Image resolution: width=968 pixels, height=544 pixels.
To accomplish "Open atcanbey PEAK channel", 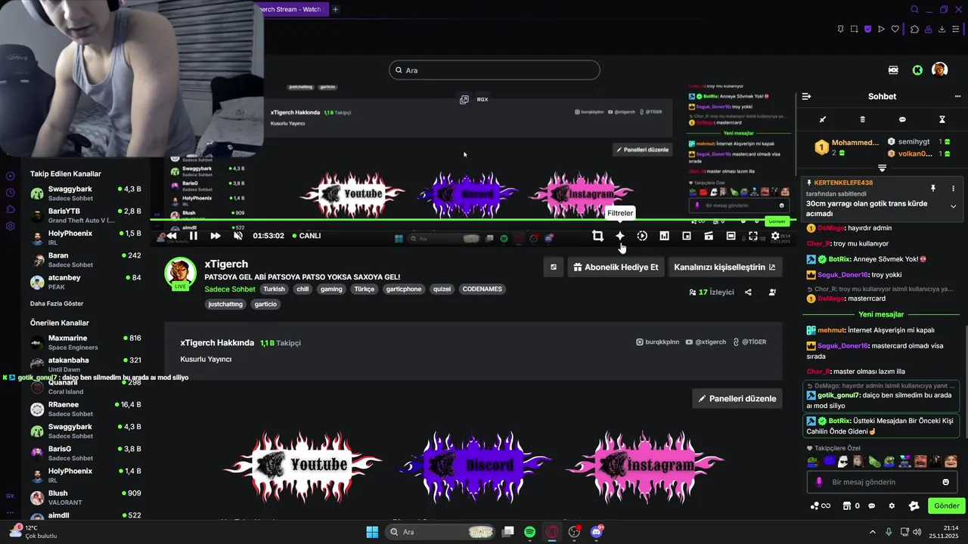I will coord(85,282).
